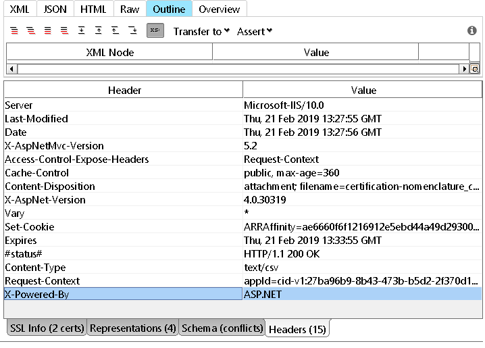This screenshot has height=348, width=485.
Task: Click the small corner icon below XML table scrollbar
Action: [x=475, y=69]
